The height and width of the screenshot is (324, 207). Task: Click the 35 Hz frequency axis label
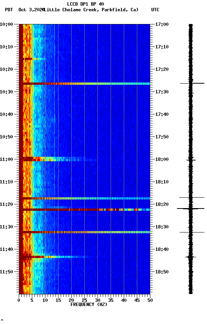click(111, 300)
